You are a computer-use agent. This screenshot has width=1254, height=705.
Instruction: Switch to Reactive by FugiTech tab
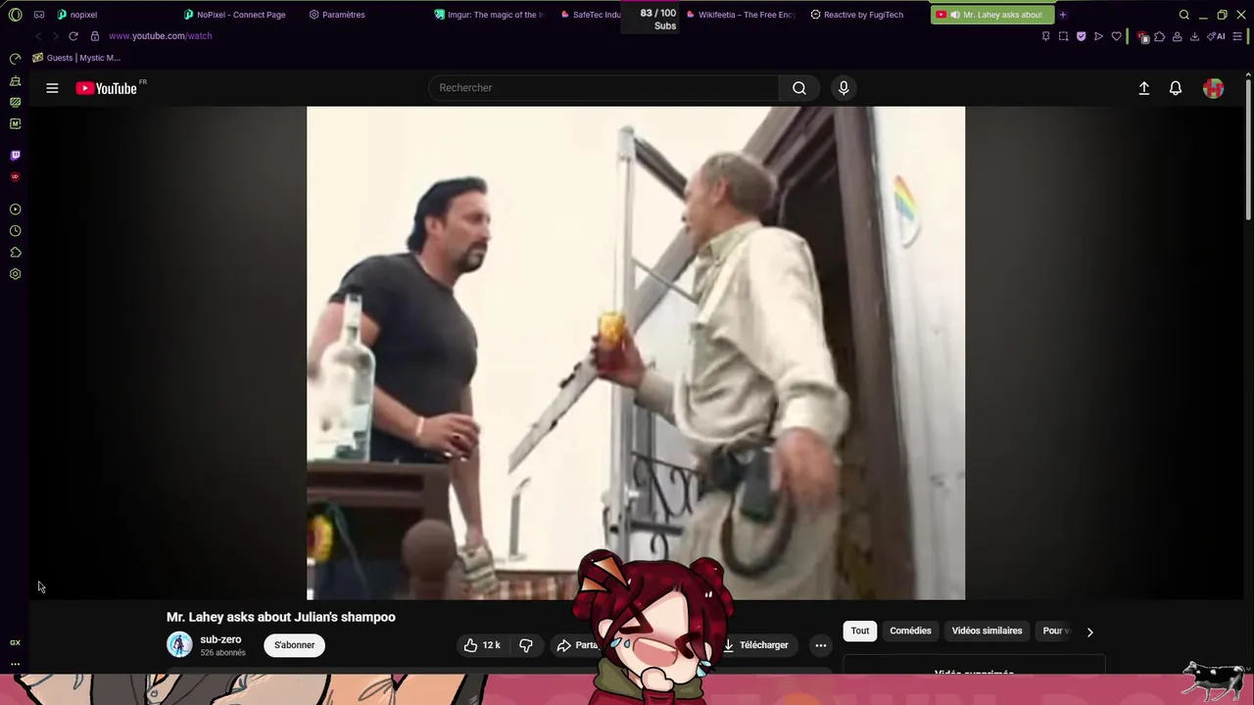click(863, 15)
